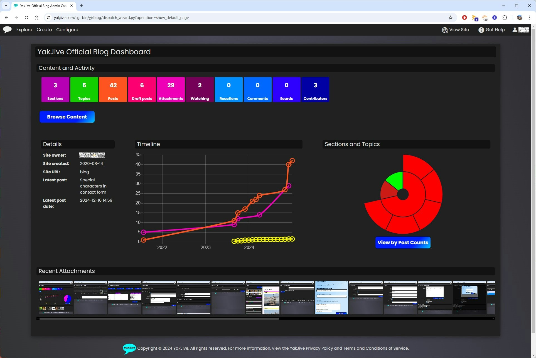Click the orange data point at zero in 2021

(x=143, y=240)
